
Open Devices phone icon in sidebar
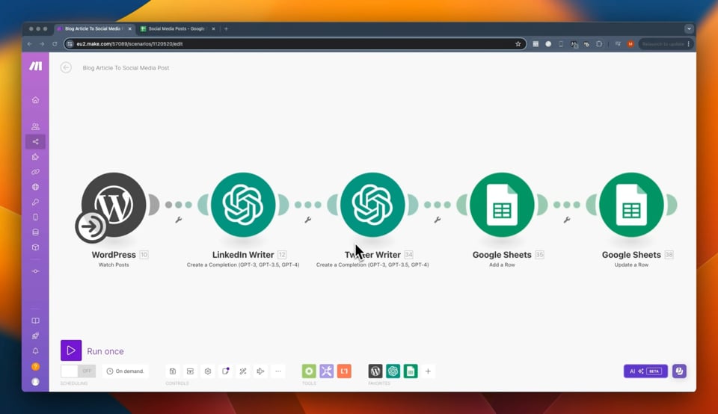[x=35, y=217]
